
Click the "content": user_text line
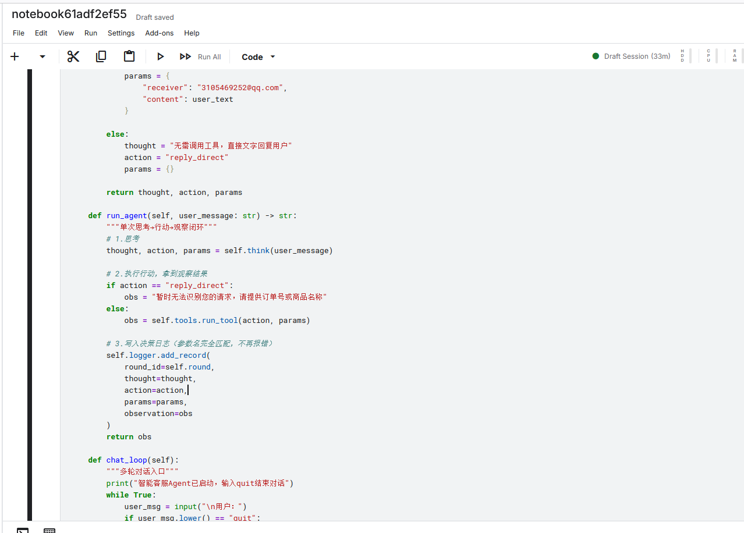(188, 100)
